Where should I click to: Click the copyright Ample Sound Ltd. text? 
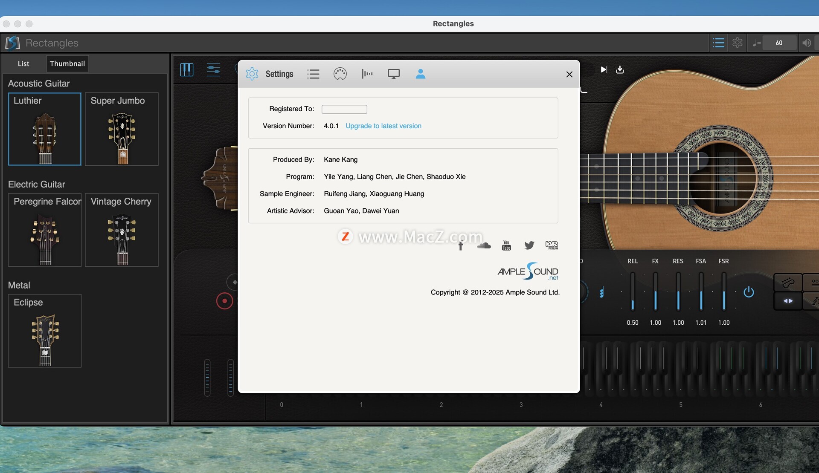(495, 292)
